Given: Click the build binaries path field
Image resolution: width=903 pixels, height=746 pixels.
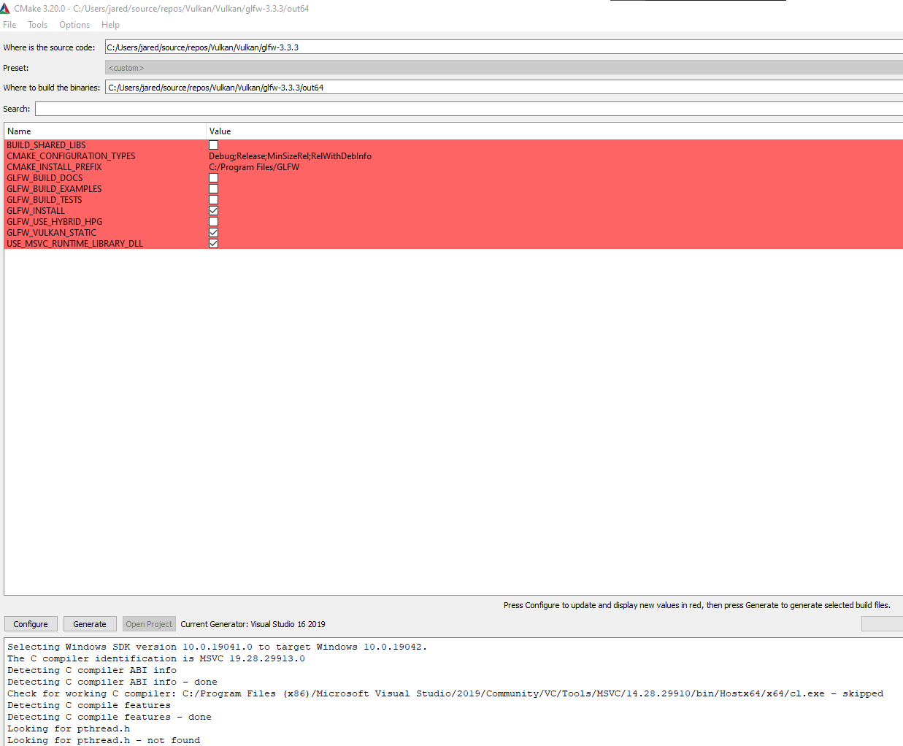Looking at the screenshot, I should [504, 88].
